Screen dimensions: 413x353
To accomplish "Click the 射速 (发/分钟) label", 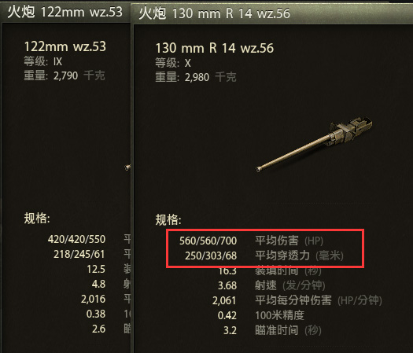I will (290, 285).
